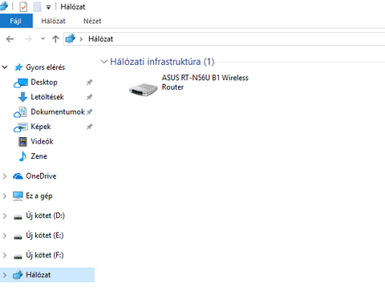
Task: Click Hálózat breadcrumb in the address bar
Action: click(x=100, y=39)
